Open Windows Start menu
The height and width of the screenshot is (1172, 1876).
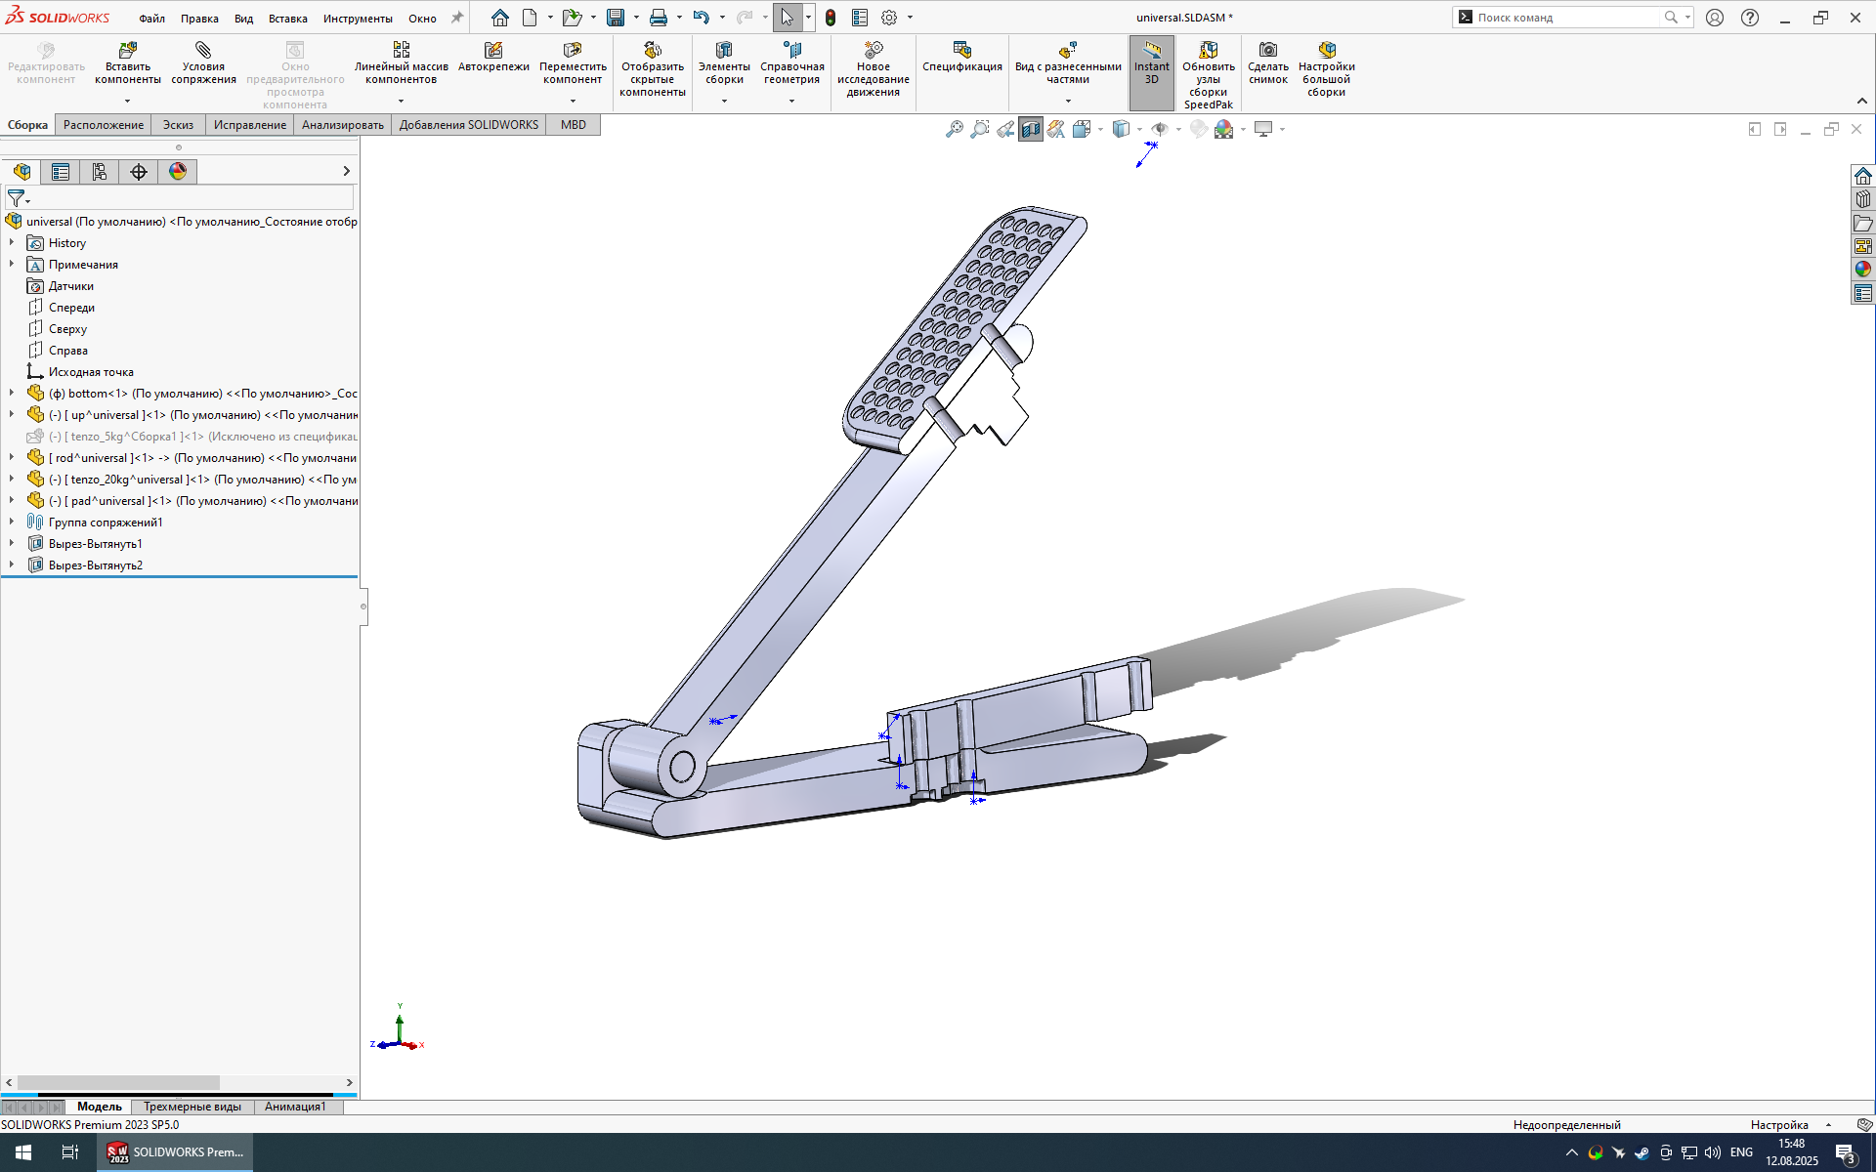(x=23, y=1152)
